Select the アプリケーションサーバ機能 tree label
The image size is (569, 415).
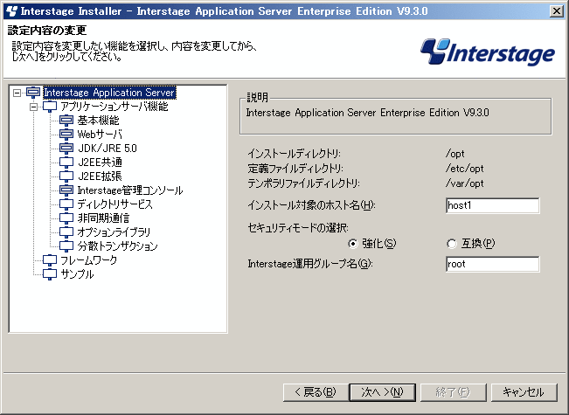pos(114,107)
